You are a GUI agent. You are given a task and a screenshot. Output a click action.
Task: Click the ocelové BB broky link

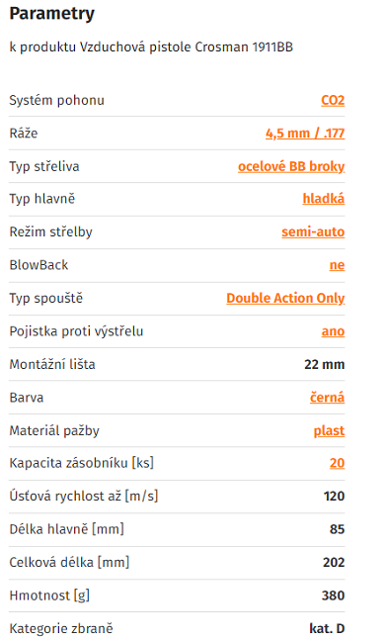[291, 166]
